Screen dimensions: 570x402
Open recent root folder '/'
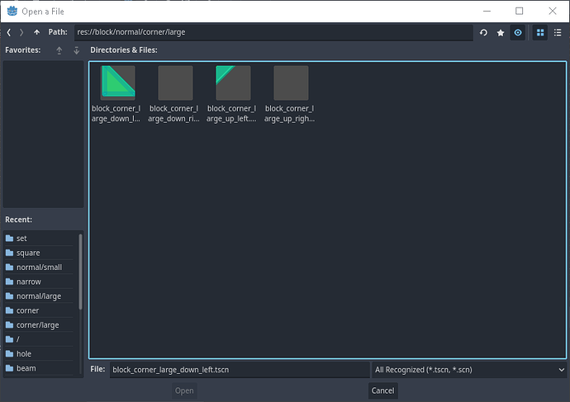tap(40, 339)
